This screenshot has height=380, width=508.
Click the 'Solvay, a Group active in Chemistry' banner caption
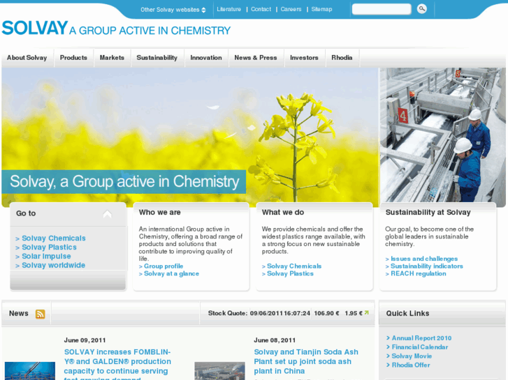click(x=124, y=182)
